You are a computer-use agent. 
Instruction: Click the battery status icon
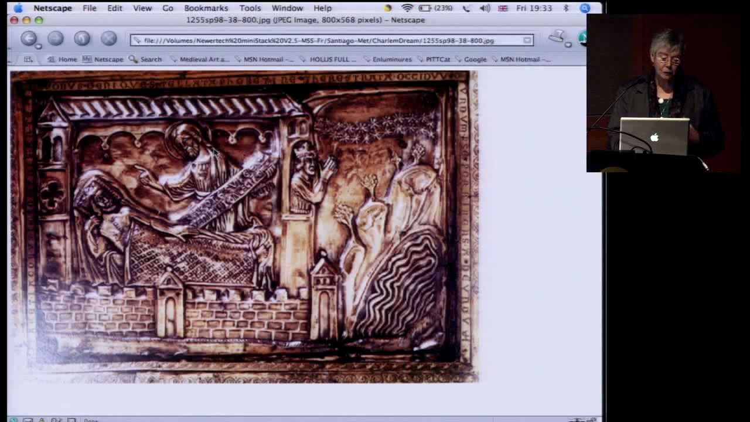click(425, 8)
